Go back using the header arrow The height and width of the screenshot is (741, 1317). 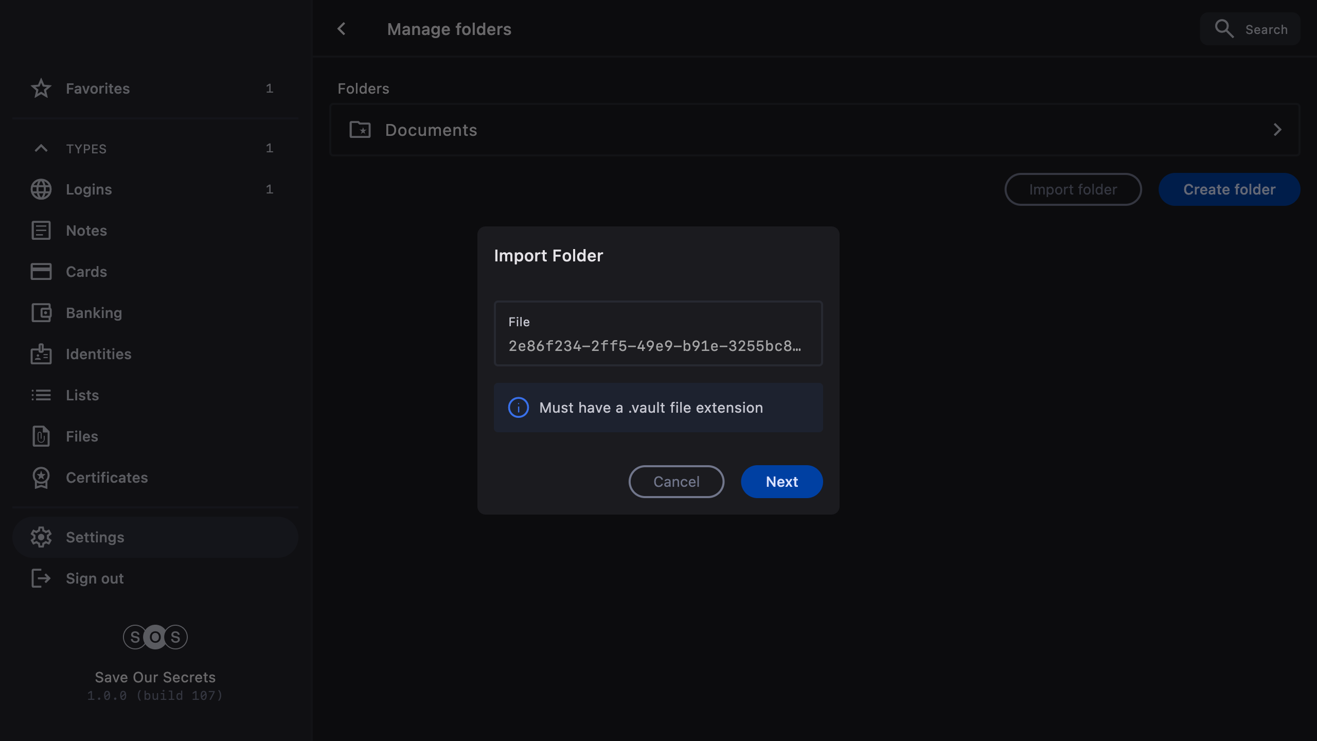342,29
